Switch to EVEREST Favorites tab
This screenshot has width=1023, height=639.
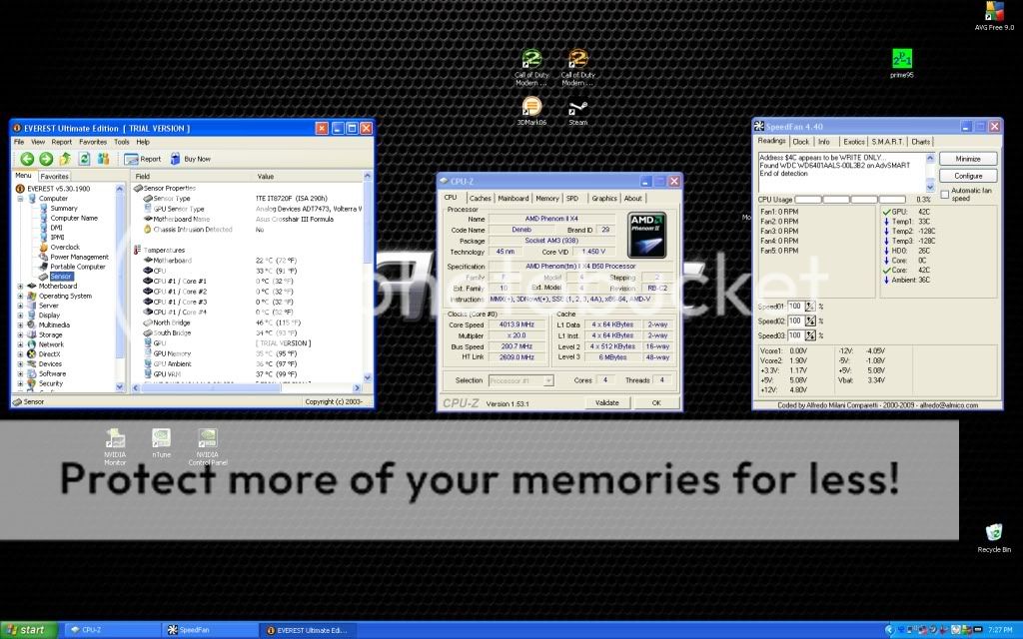[x=54, y=176]
